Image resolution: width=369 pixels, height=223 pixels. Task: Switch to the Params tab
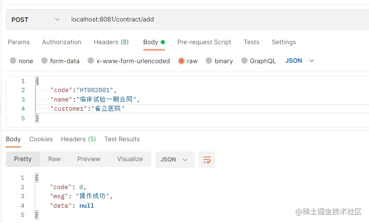pos(19,42)
